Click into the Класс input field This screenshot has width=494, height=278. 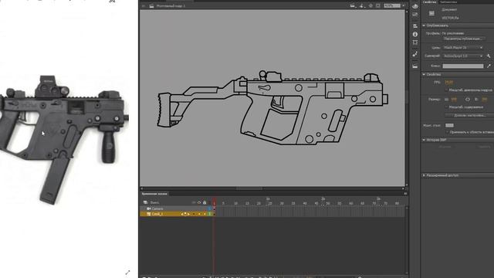pos(463,66)
